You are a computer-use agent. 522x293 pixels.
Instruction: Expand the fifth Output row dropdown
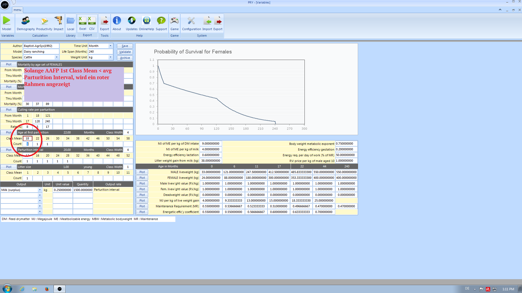40,212
